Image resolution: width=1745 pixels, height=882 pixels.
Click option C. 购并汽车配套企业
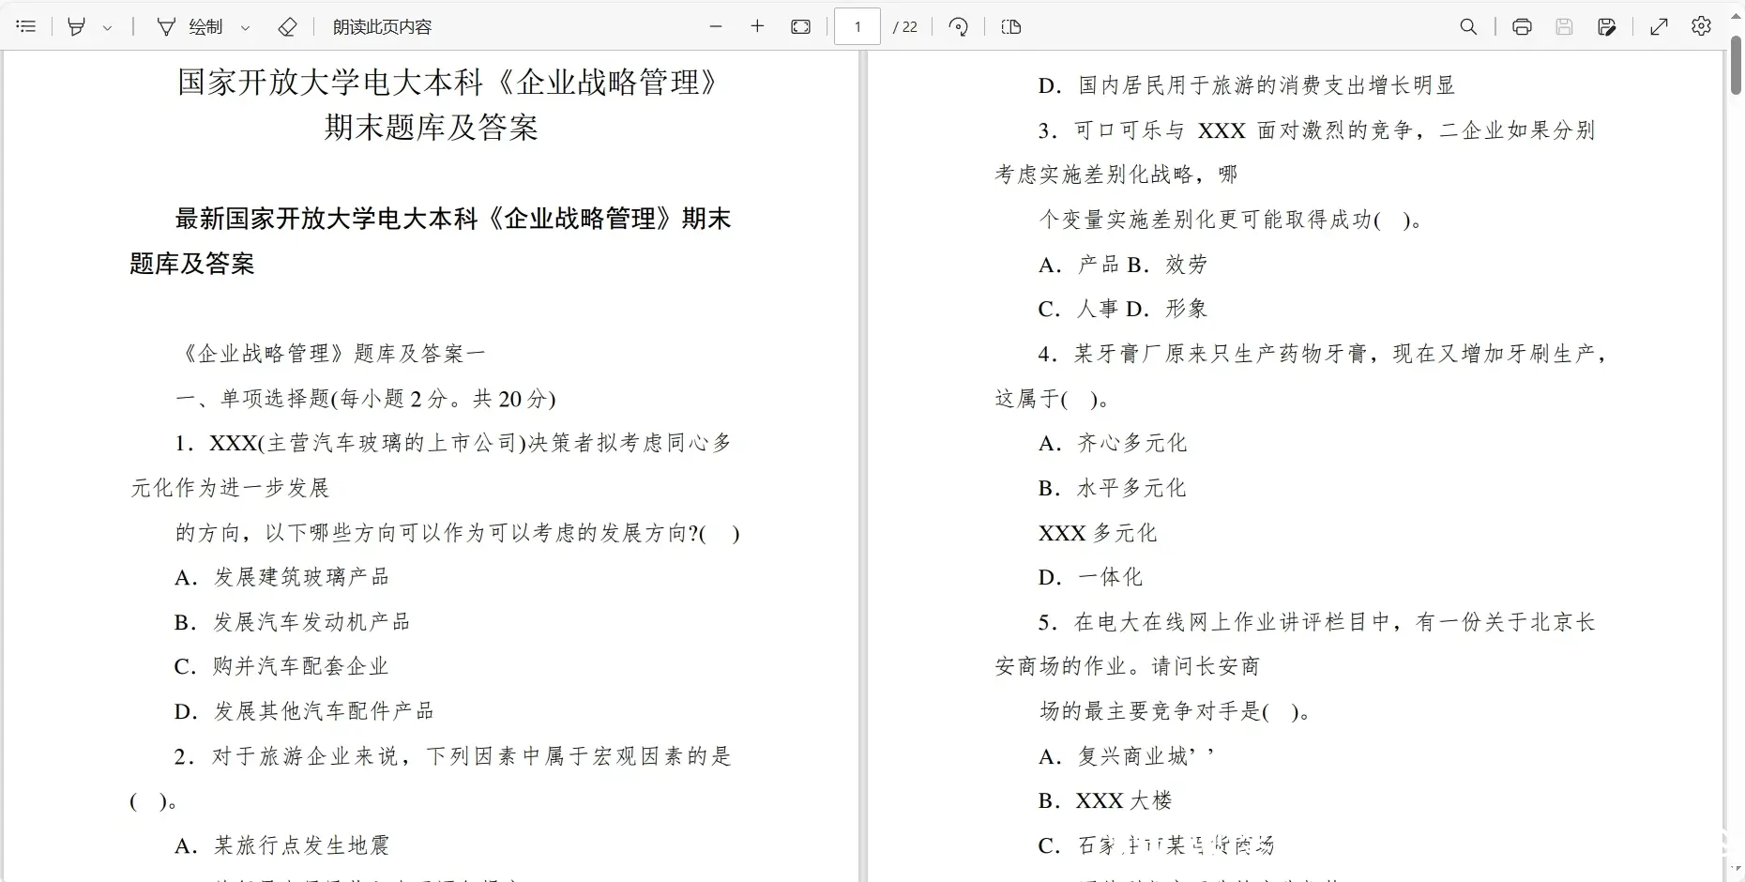[x=281, y=665]
